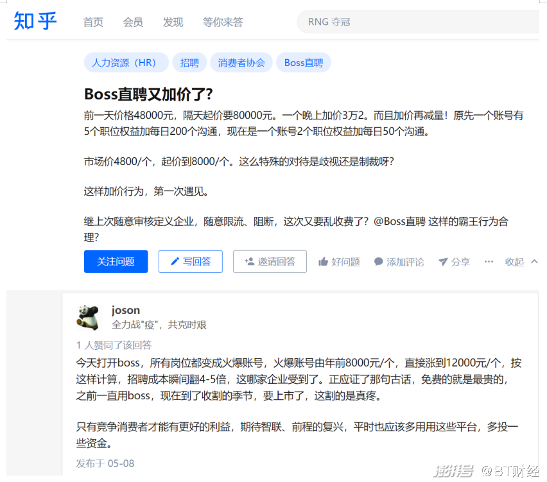The width and height of the screenshot is (547, 482).
Task: Open the 会员 navigation tab
Action: click(133, 22)
